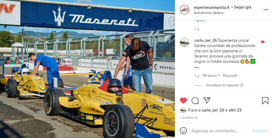Share the post with the paper plane icon
The width and height of the screenshot is (272, 138).
click(207, 100)
